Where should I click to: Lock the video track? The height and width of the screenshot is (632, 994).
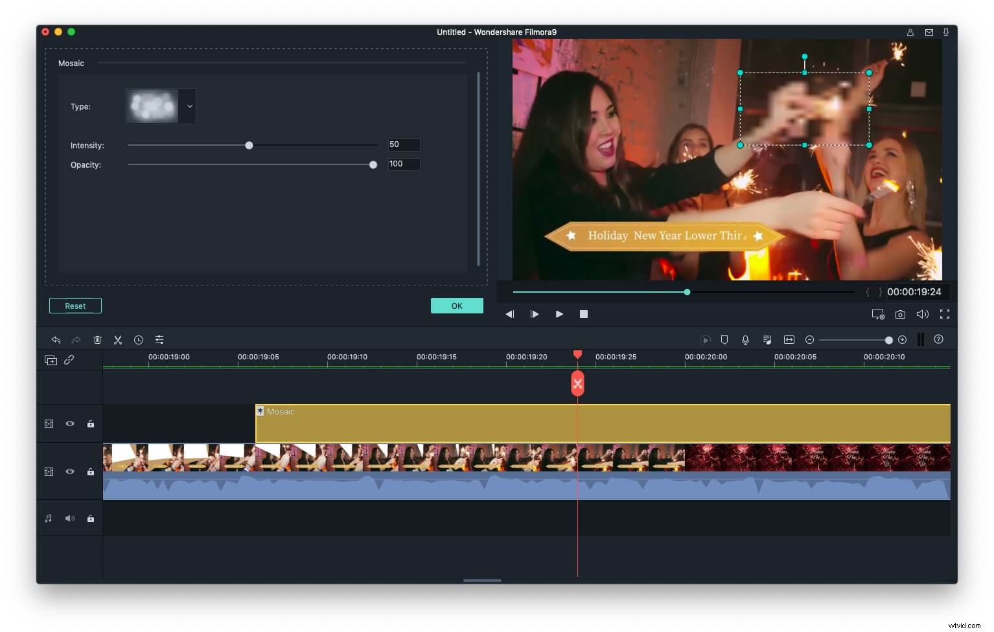pyautogui.click(x=91, y=471)
